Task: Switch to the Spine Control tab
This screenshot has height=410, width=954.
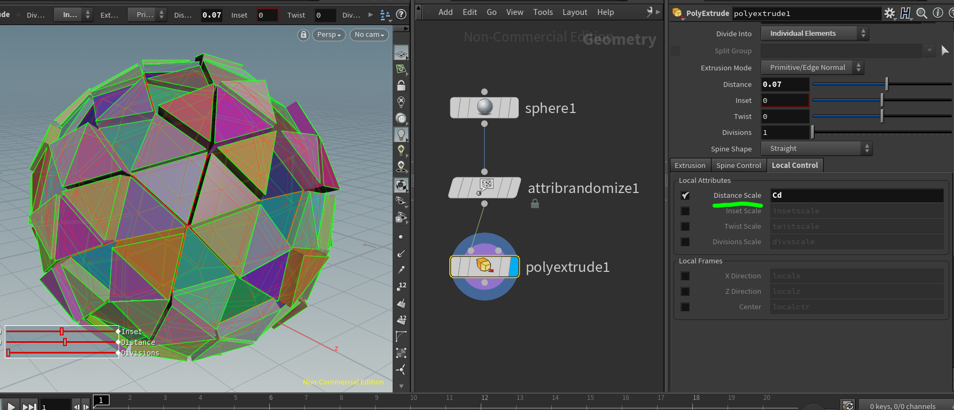Action: tap(739, 165)
